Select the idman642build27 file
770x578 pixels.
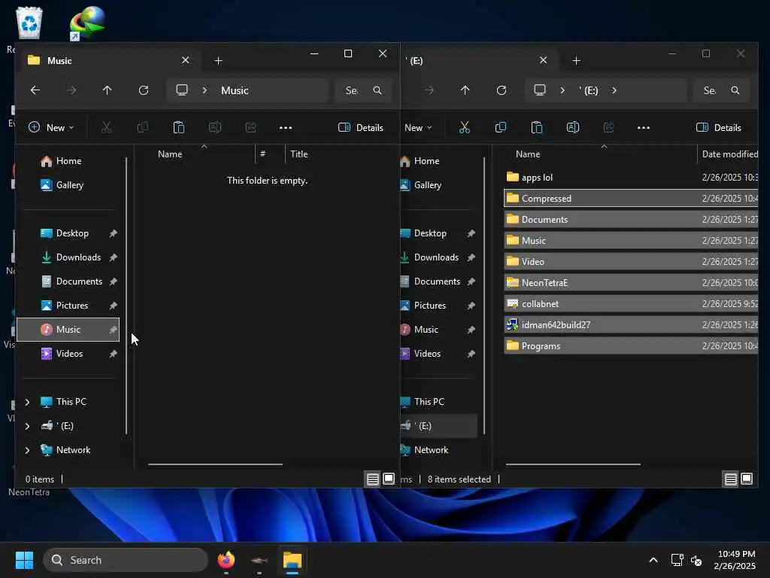pyautogui.click(x=631, y=325)
